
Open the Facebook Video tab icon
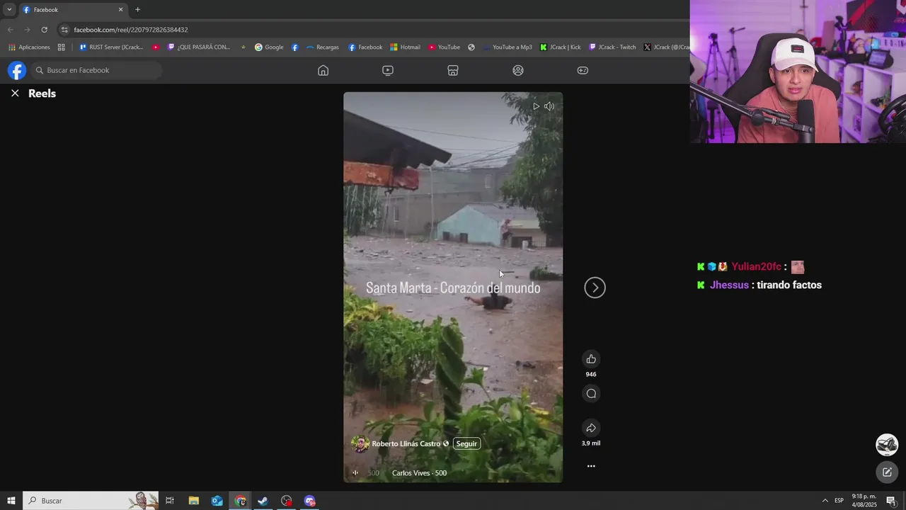click(x=388, y=70)
